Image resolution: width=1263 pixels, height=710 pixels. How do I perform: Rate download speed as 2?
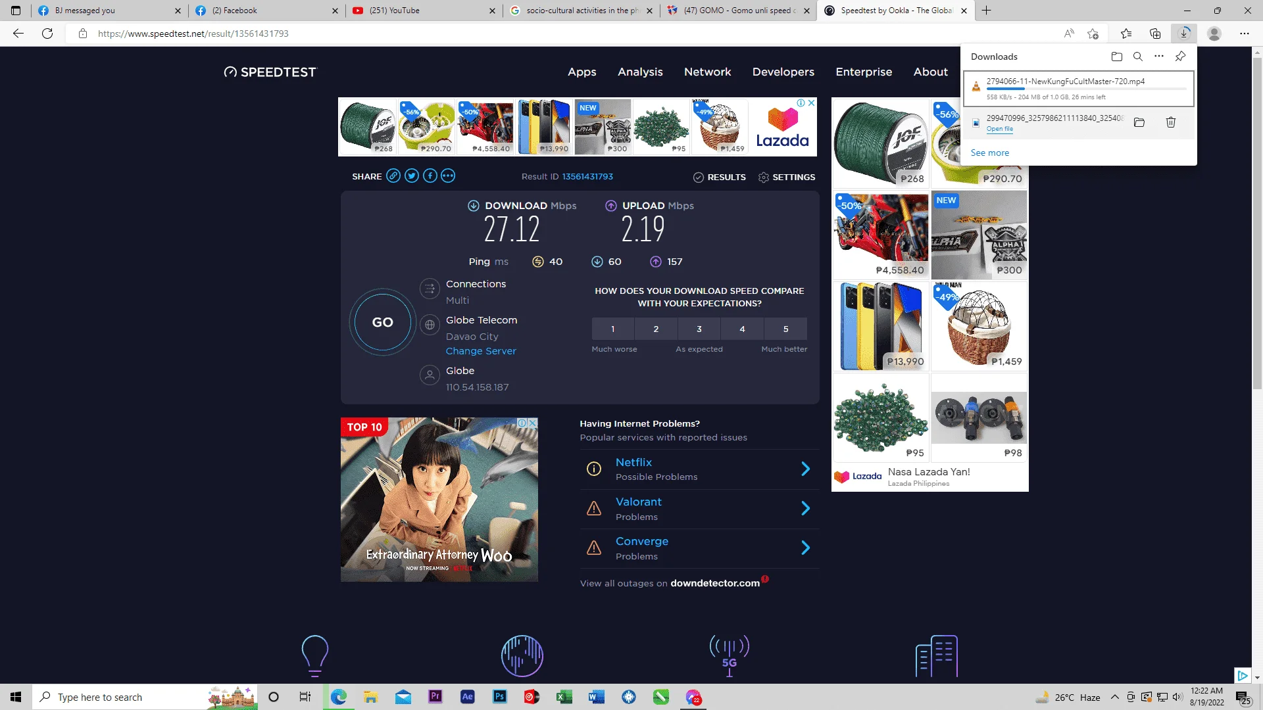(x=656, y=329)
